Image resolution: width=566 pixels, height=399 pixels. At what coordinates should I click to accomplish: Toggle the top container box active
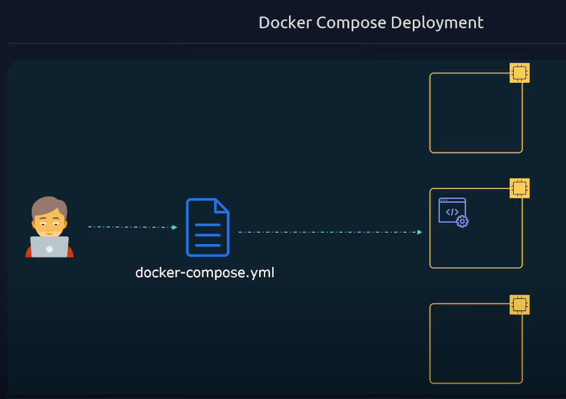[476, 113]
